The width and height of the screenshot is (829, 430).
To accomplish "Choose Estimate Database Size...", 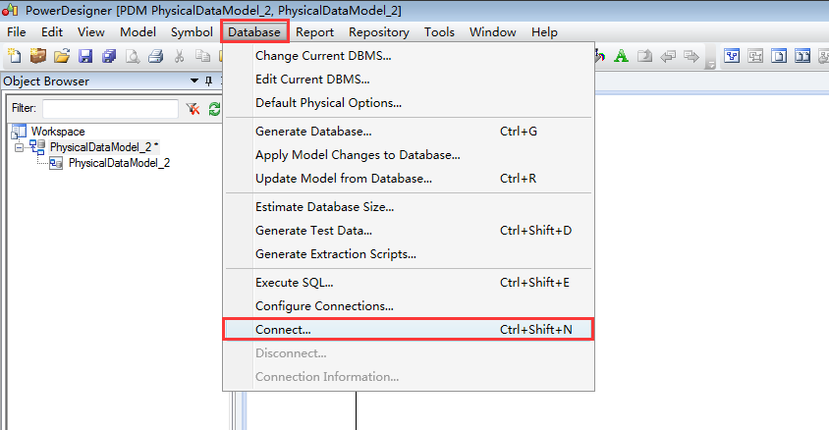I will (x=409, y=206).
